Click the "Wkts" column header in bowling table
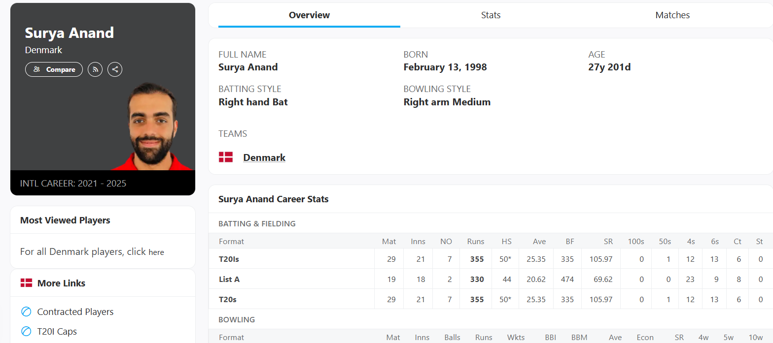 coord(516,337)
